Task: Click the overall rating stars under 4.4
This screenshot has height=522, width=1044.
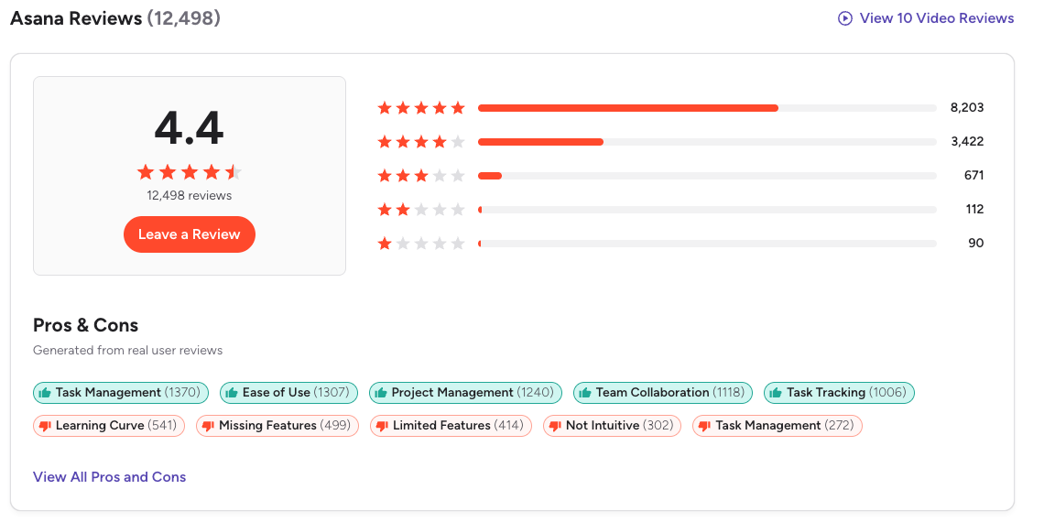Action: (x=189, y=173)
